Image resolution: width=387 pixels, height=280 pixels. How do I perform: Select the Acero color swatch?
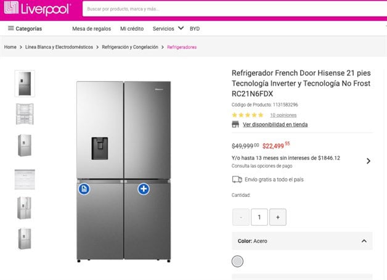pyautogui.click(x=237, y=261)
